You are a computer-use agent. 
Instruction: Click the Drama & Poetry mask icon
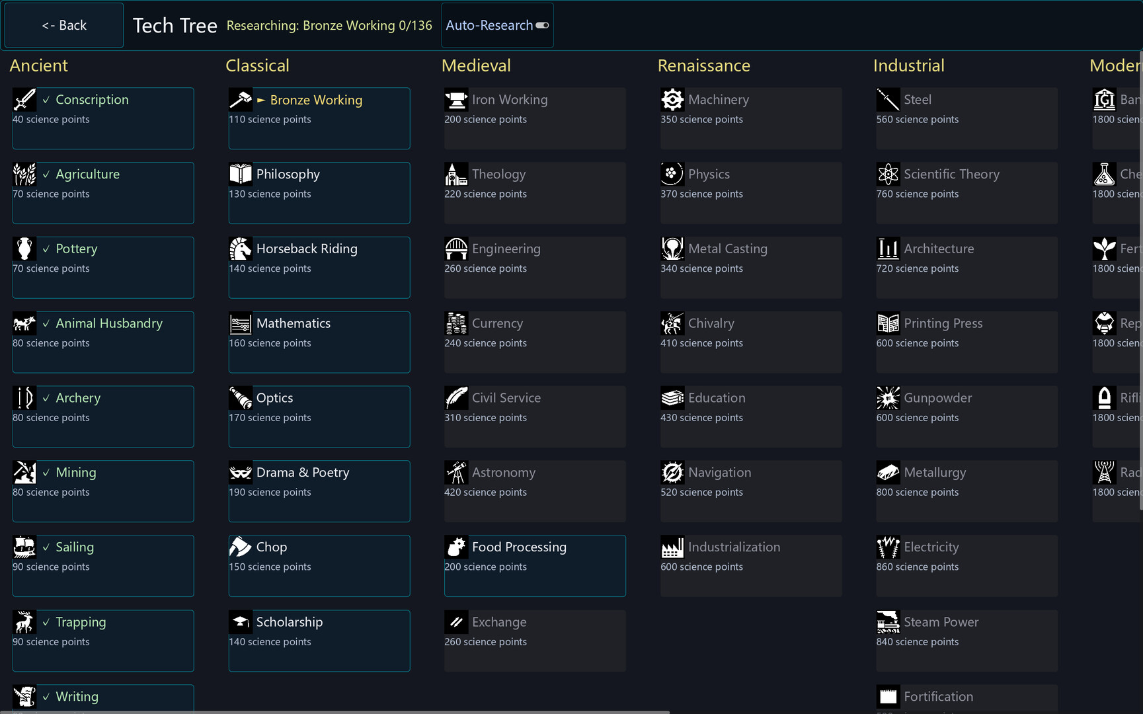point(241,473)
